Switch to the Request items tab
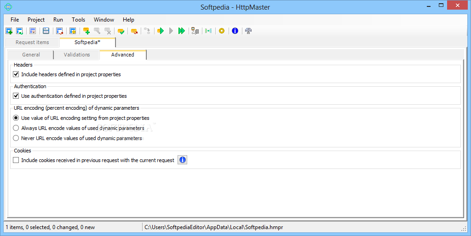Image resolution: width=471 pixels, height=236 pixels. click(32, 43)
